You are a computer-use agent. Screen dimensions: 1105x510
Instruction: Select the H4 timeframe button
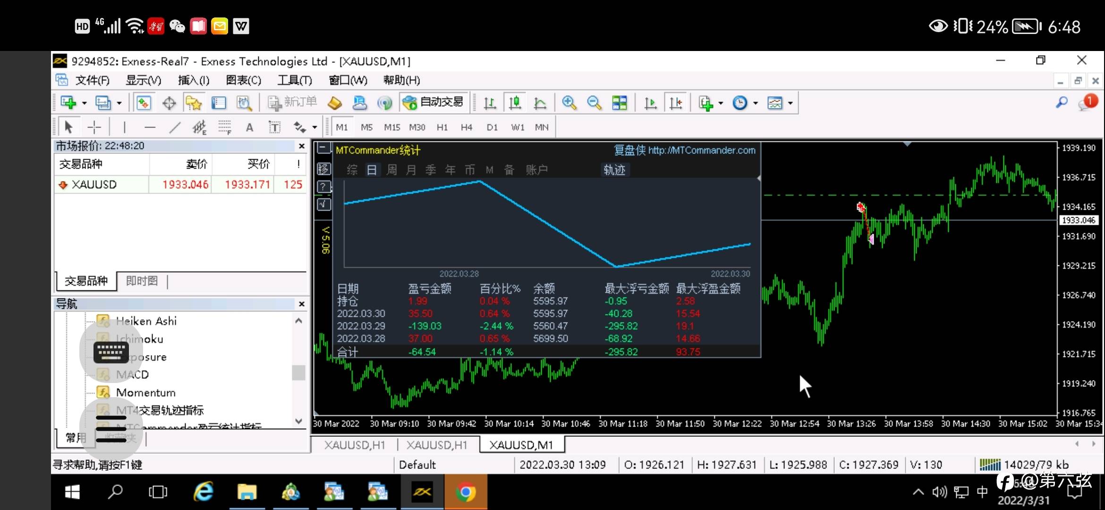(x=466, y=127)
